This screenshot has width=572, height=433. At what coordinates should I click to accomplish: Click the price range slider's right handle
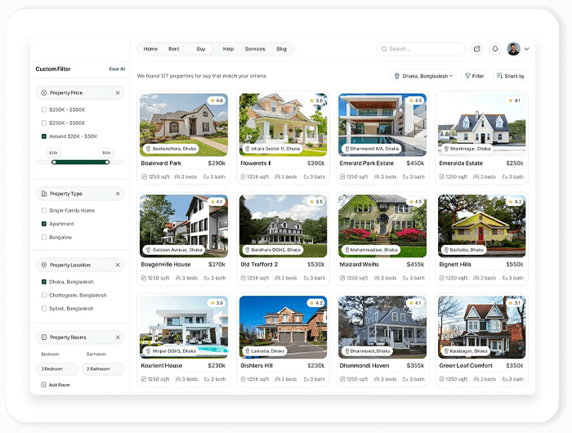pyautogui.click(x=107, y=162)
